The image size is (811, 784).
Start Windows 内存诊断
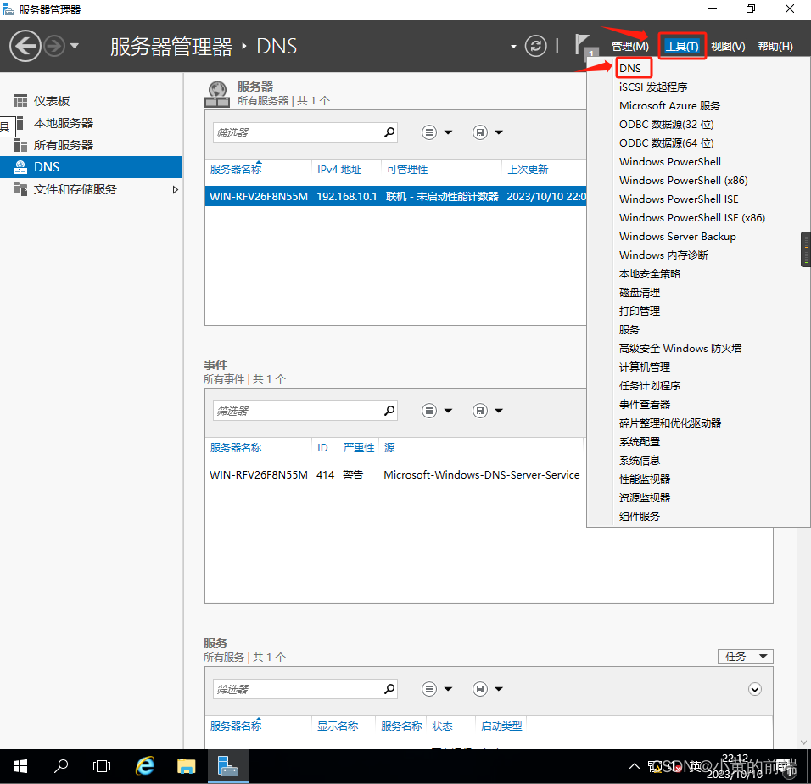click(x=663, y=255)
